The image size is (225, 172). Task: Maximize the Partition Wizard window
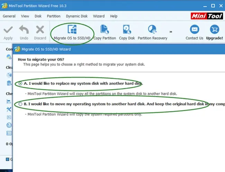(213, 6)
